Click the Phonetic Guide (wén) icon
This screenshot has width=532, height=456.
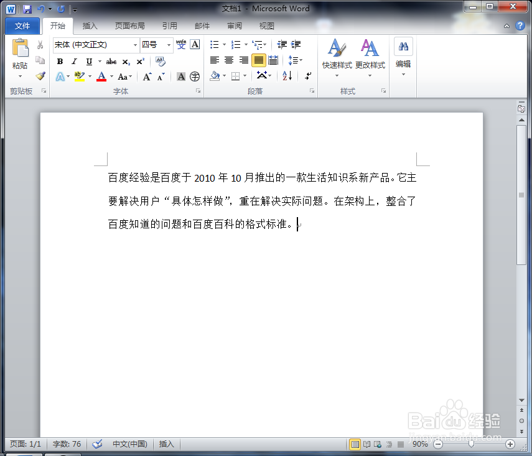[181, 44]
